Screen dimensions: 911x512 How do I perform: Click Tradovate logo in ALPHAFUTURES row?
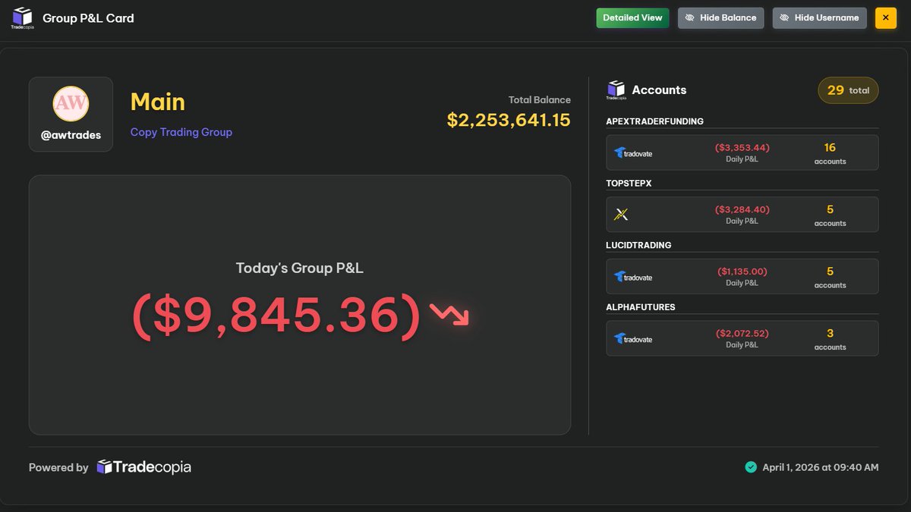click(x=633, y=339)
